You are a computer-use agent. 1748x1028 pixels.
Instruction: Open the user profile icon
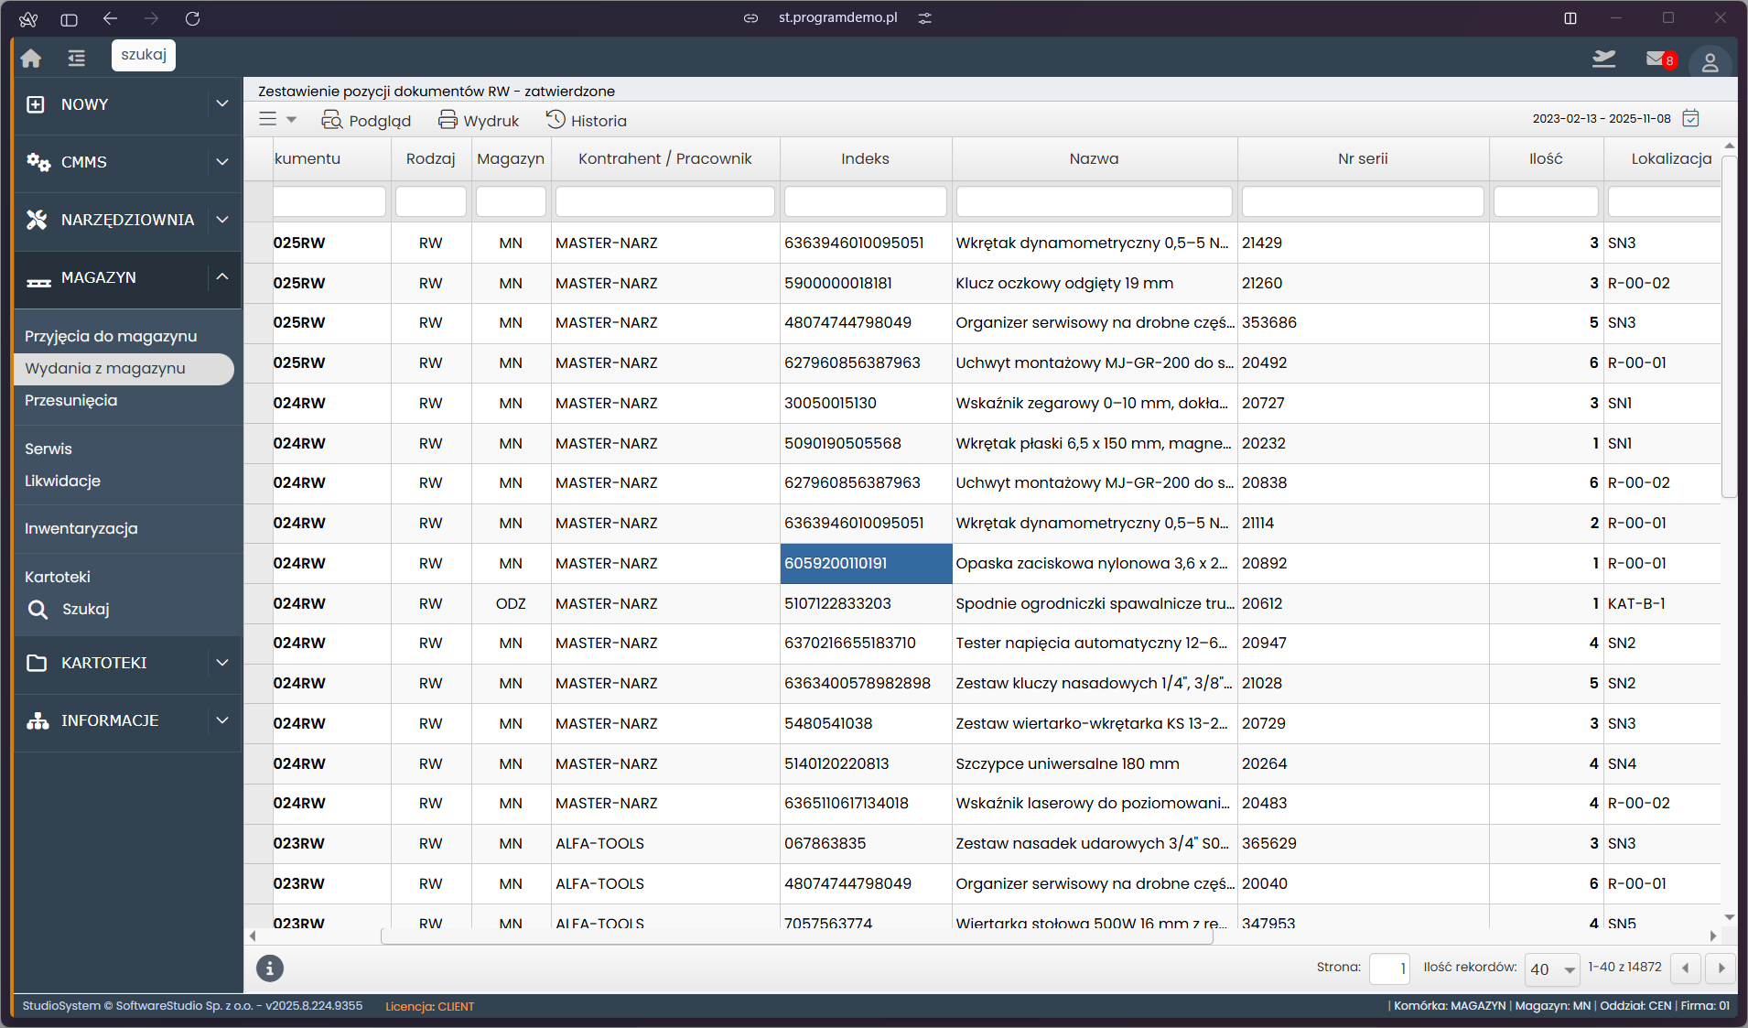(1709, 62)
